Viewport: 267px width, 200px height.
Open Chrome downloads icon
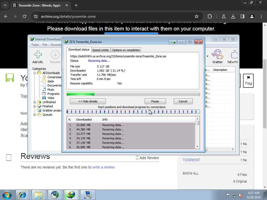click(x=233, y=16)
